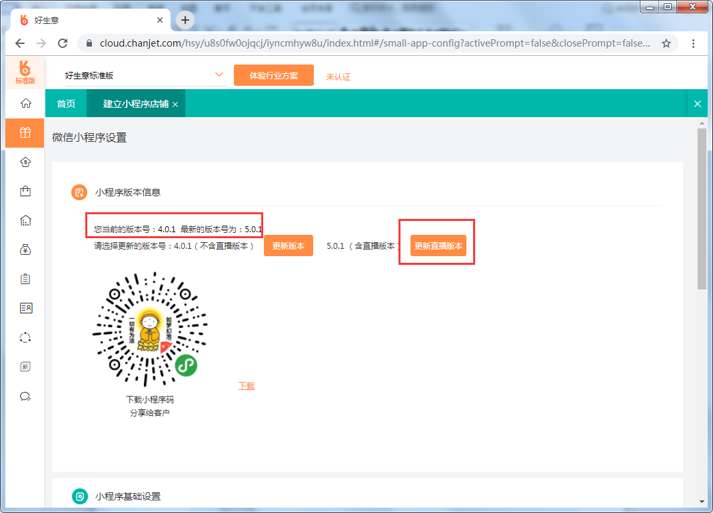Screen dimensions: 713x513
Task: Close the 建立小程序店铺 tab
Action: click(x=175, y=104)
